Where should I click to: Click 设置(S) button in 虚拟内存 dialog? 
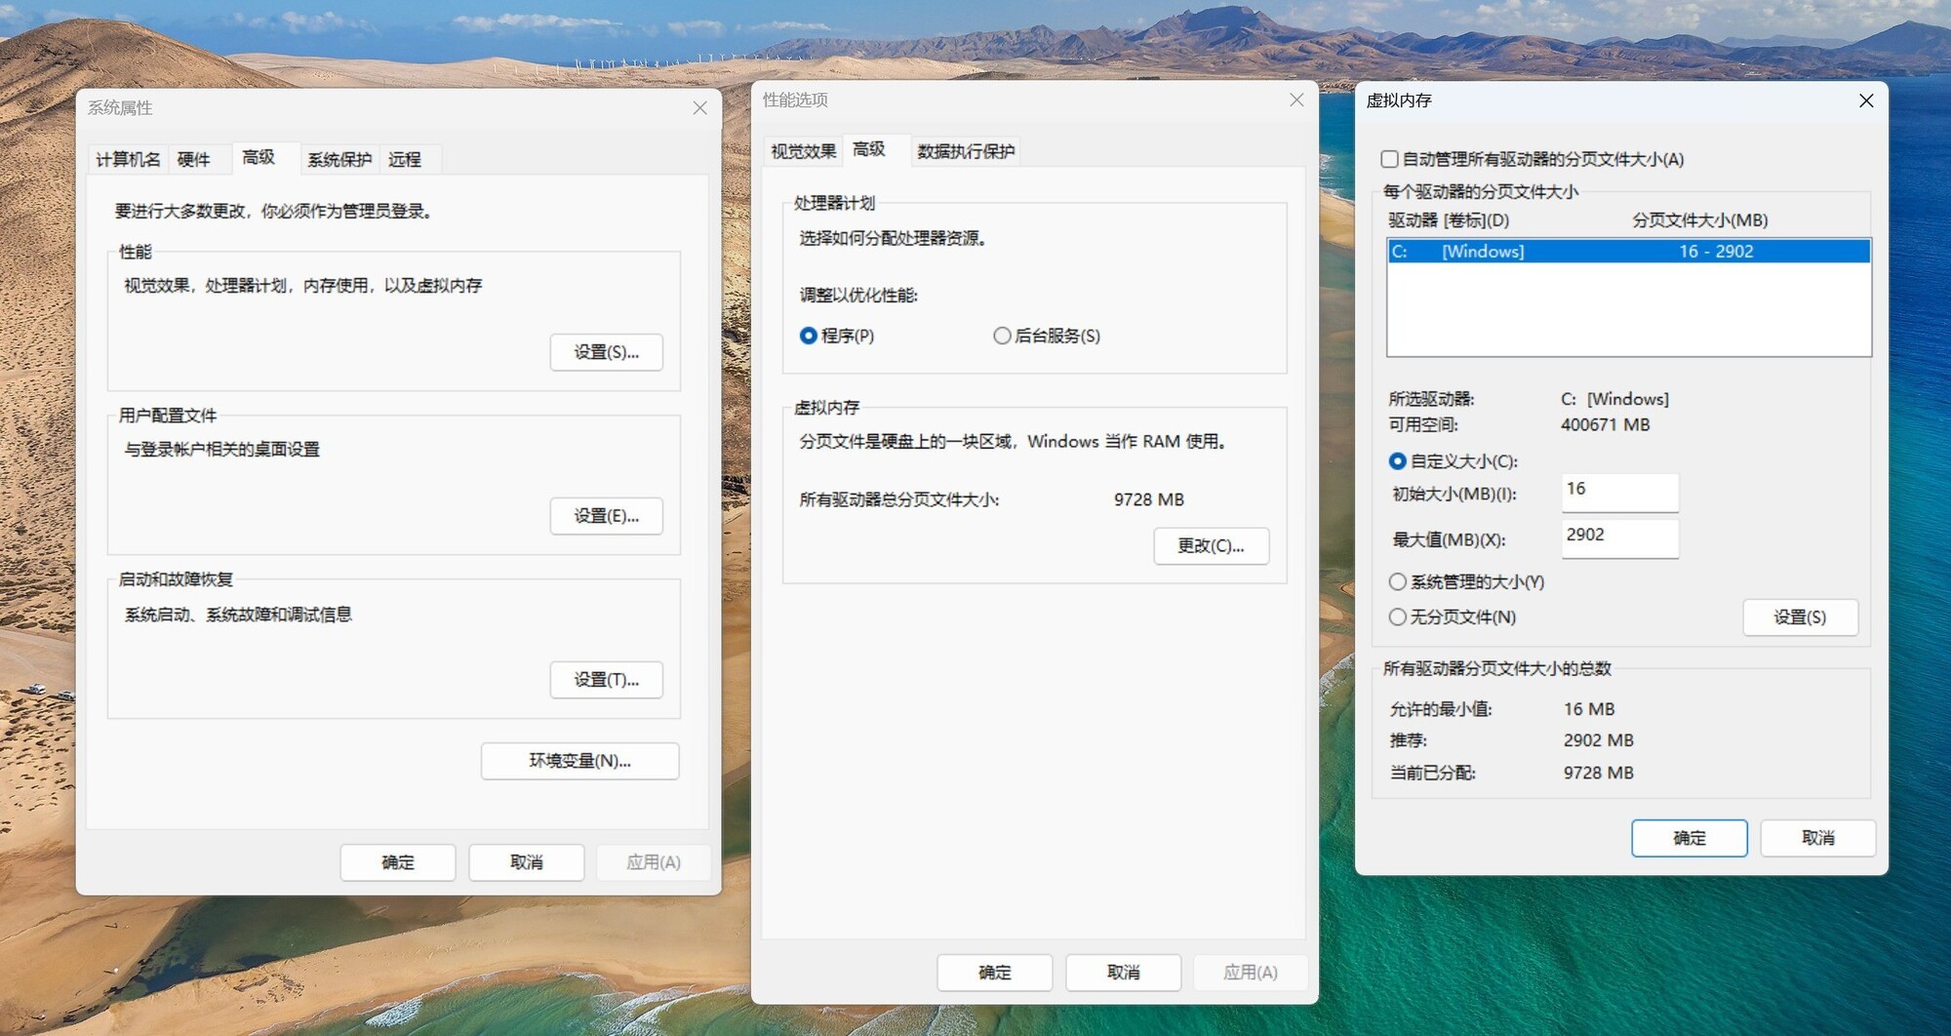point(1799,618)
